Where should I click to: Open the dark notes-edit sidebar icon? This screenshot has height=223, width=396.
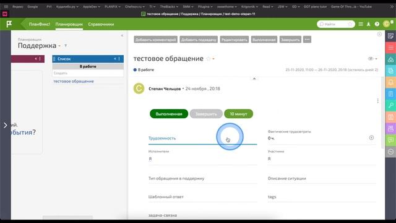390,36
